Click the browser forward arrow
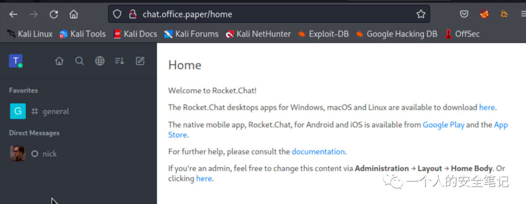This screenshot has height=204, width=526. click(x=34, y=15)
